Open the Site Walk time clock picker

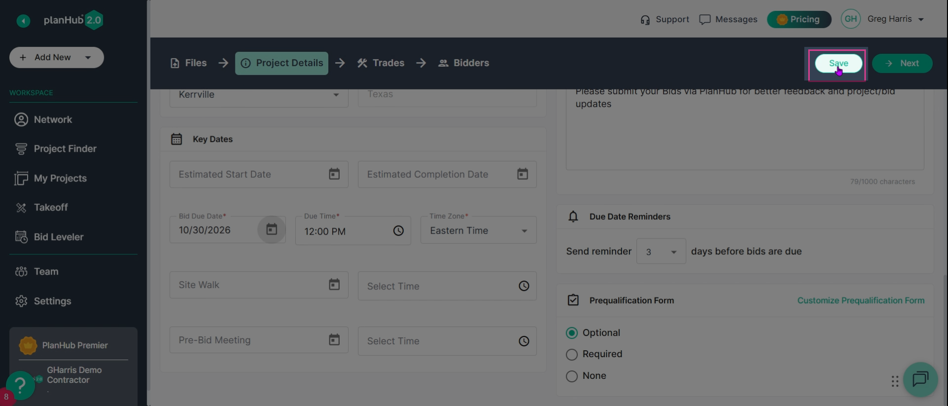click(524, 286)
